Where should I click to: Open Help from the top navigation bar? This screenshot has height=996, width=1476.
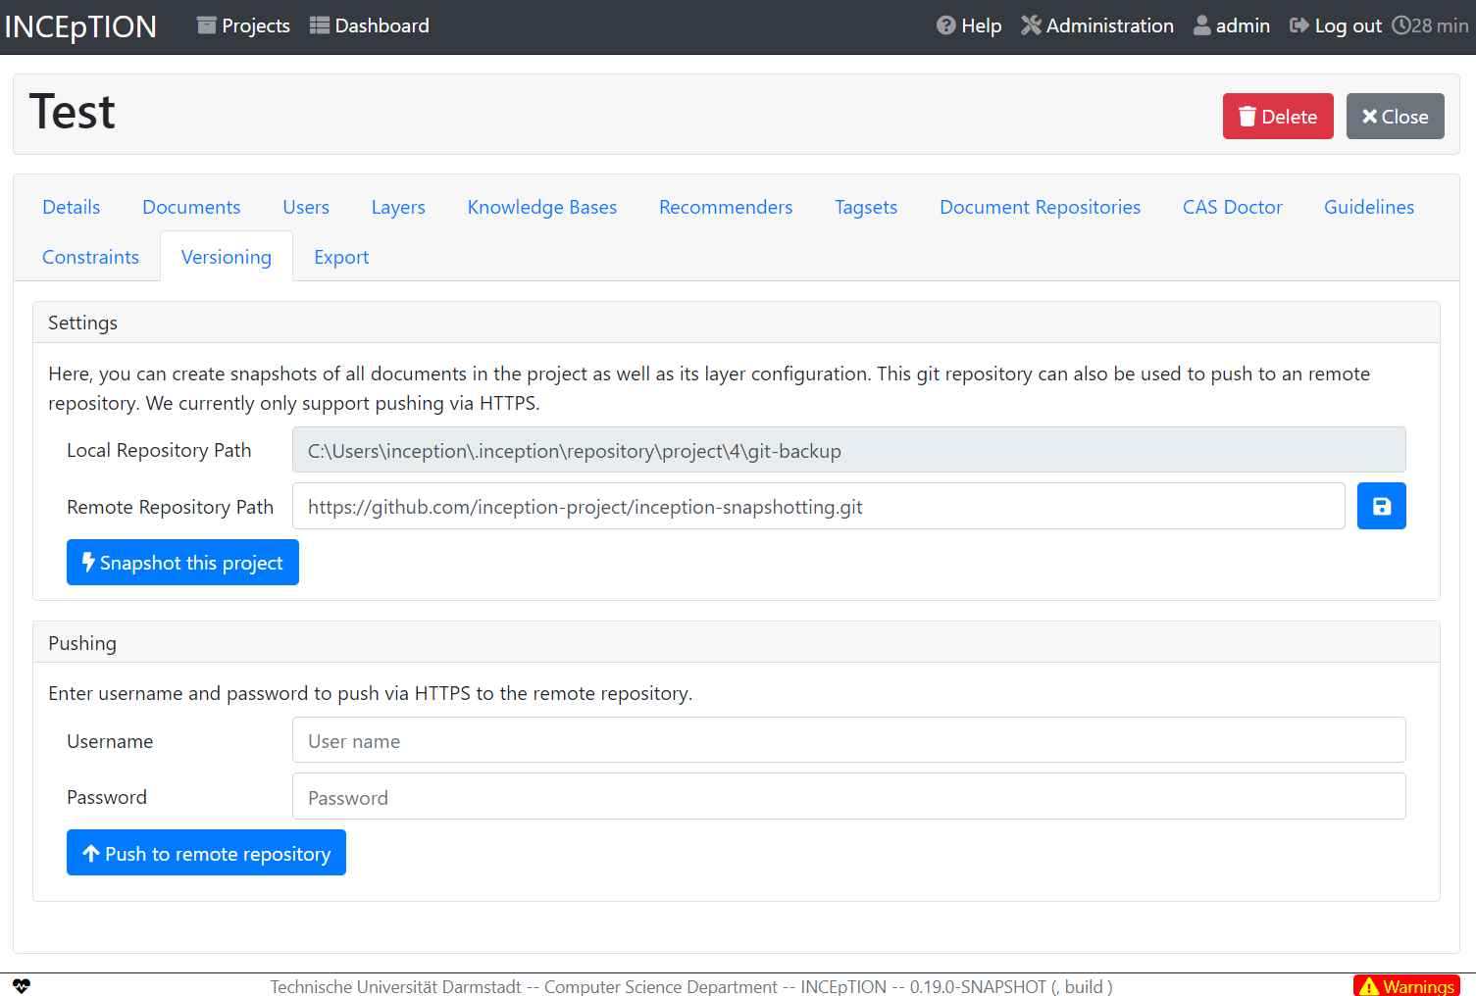click(x=968, y=25)
